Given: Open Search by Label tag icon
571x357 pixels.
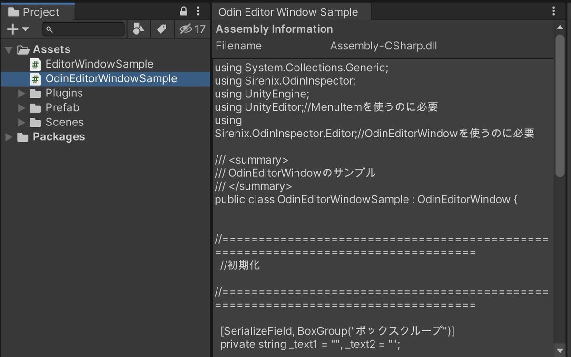Looking at the screenshot, I should tap(162, 29).
